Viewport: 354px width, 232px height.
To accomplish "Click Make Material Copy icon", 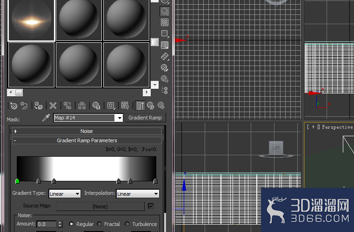I will pyautogui.click(x=67, y=106).
